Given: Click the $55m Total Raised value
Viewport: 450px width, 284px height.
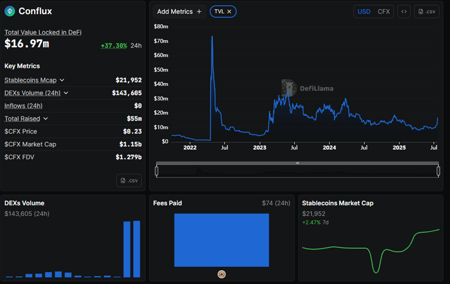Looking at the screenshot, I should (134, 119).
